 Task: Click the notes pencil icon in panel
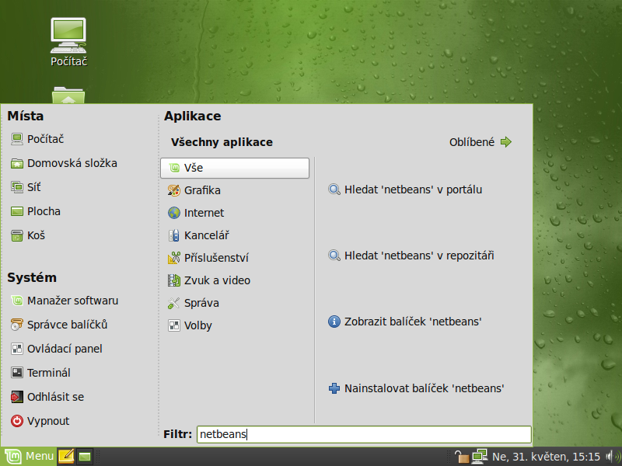[66, 457]
